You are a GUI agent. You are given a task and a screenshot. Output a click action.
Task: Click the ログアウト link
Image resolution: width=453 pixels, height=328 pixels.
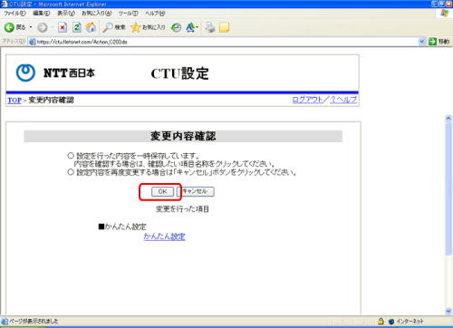307,100
